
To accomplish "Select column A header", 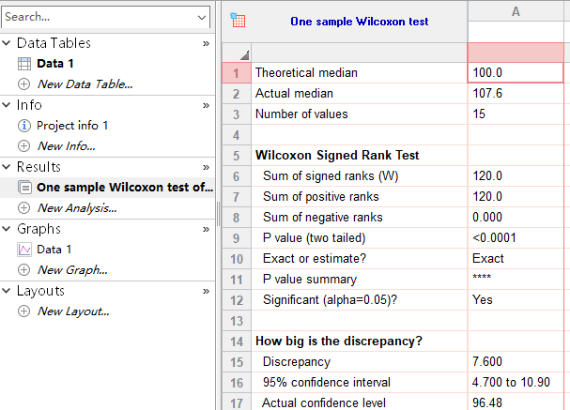I will (516, 11).
